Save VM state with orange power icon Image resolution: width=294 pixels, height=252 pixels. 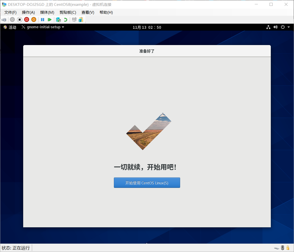[34, 20]
